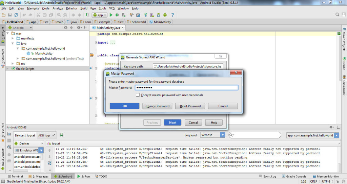Click the Synchronize toolbar icon

(x=16, y=15)
